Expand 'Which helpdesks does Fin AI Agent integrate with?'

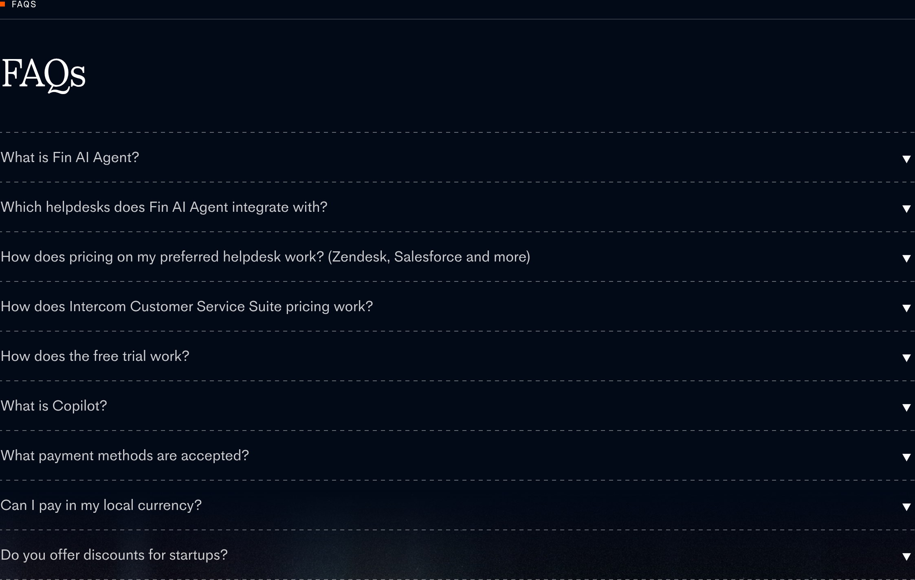[x=164, y=207]
